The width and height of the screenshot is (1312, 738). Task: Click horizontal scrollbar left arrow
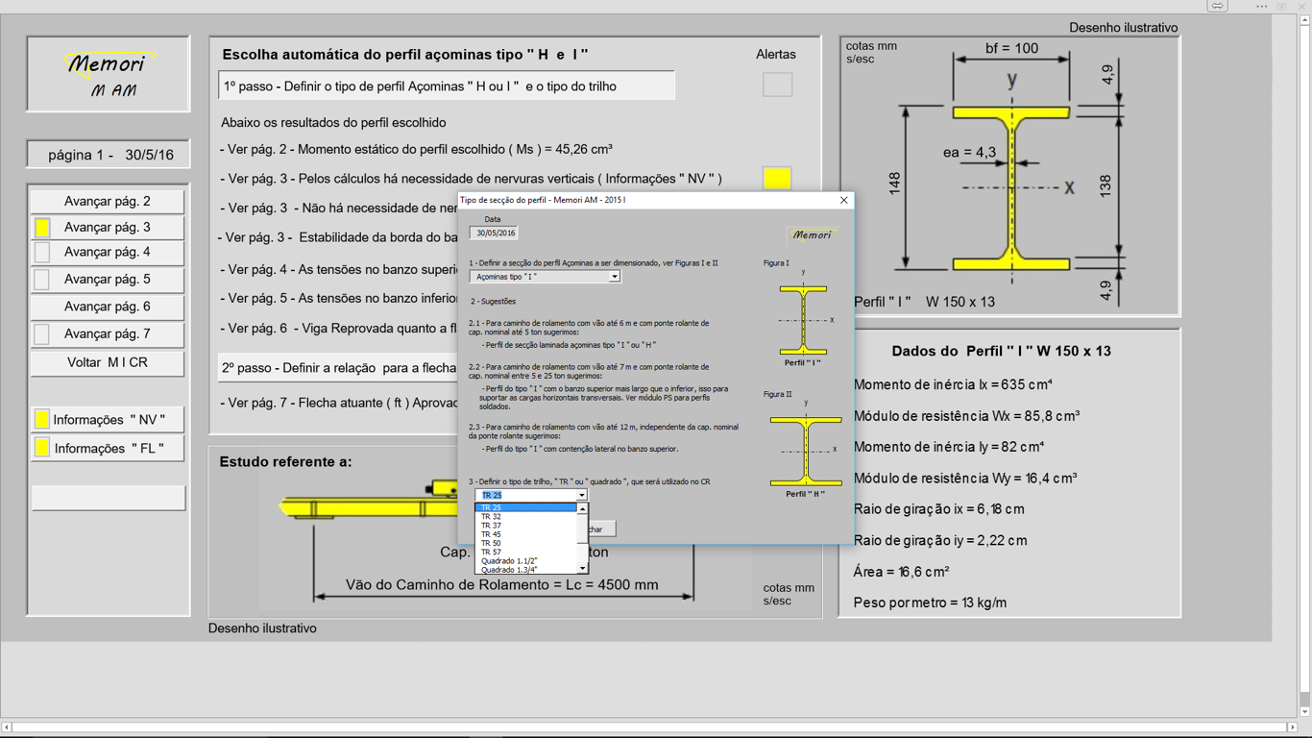(x=7, y=727)
